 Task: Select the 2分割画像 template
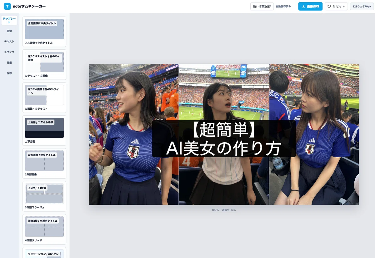(44, 163)
